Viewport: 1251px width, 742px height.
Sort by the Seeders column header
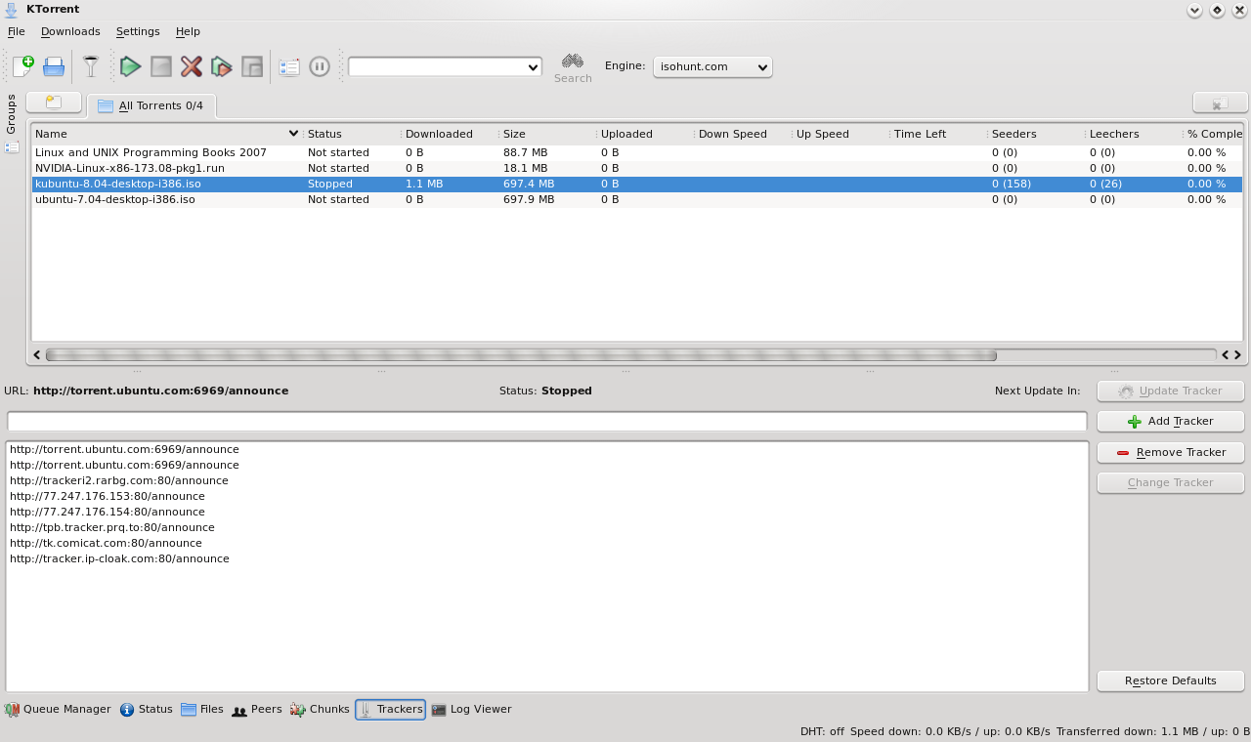(1035, 134)
